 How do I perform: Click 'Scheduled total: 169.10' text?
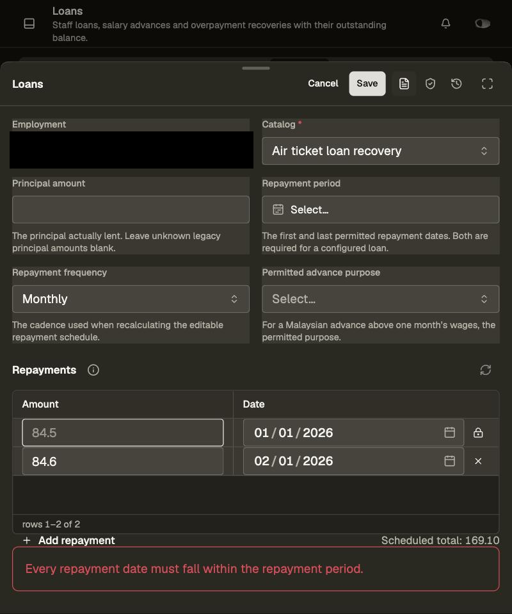(x=440, y=540)
